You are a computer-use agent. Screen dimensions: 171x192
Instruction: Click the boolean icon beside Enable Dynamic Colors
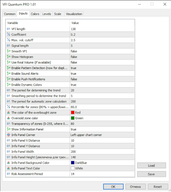pos(9,85)
